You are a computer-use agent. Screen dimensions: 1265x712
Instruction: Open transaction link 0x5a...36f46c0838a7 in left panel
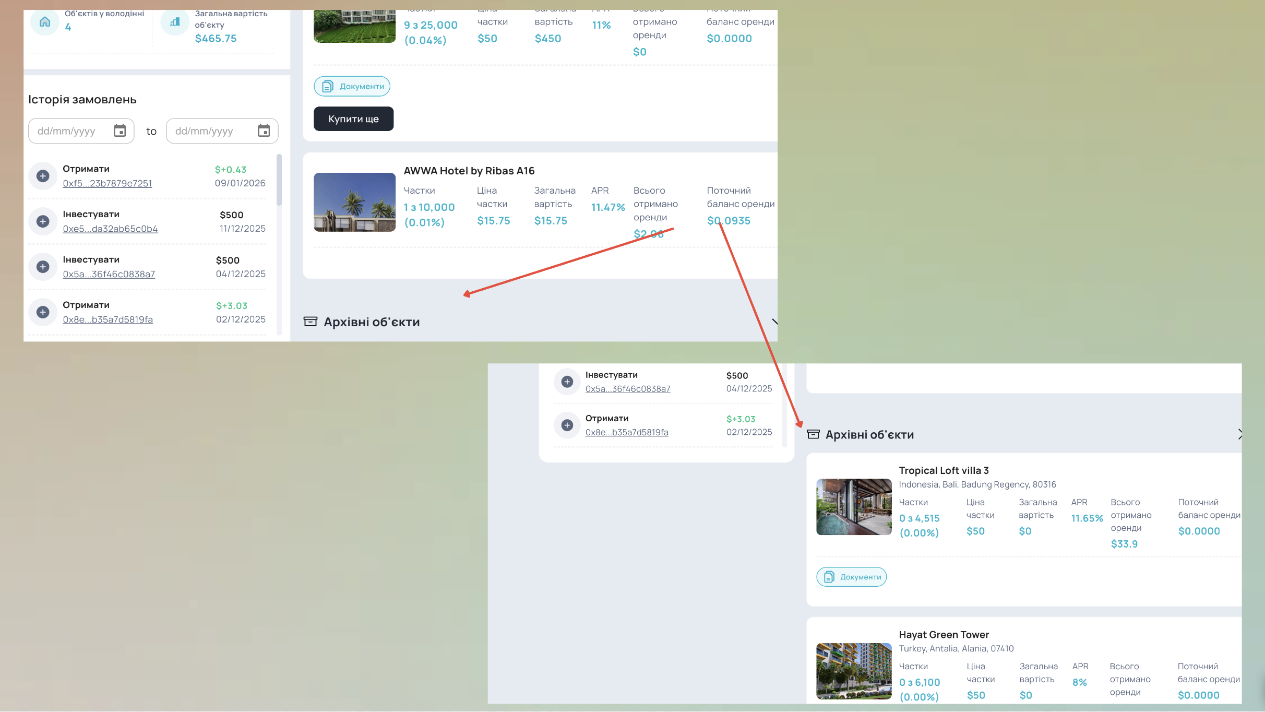tap(109, 274)
